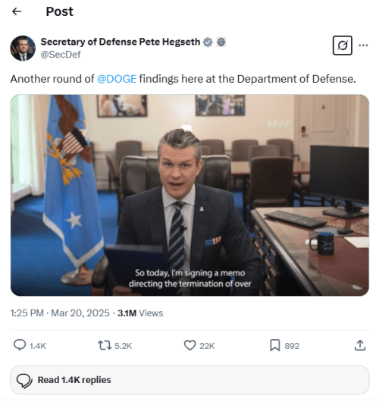Click the government affiliation seal badge
The width and height of the screenshot is (379, 418).
(x=221, y=42)
